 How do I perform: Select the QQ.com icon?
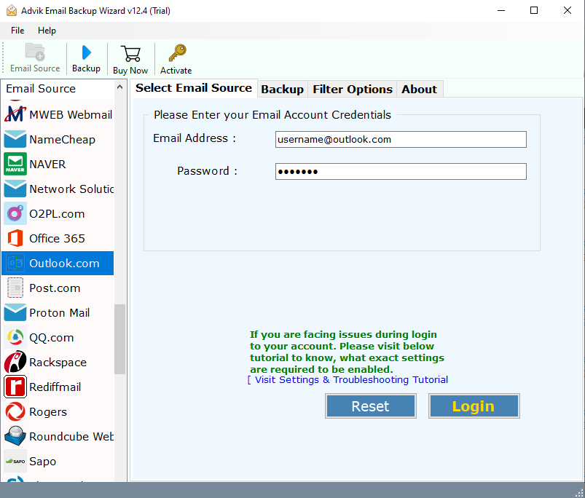tap(15, 337)
